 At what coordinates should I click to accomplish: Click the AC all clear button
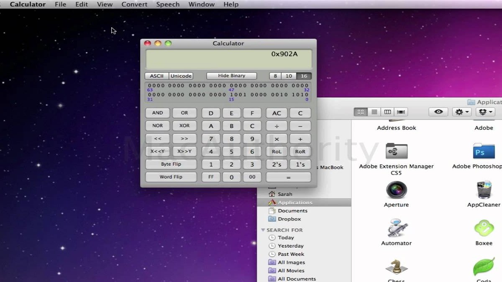click(x=277, y=113)
